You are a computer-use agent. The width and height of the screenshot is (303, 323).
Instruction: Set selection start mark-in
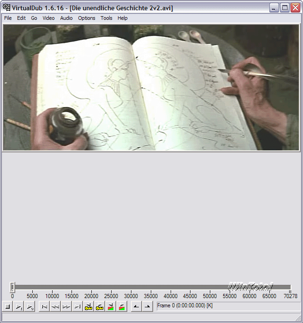click(x=137, y=306)
